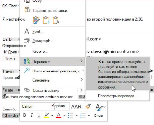Toggle Bold formatting
The height and width of the screenshot is (125, 154).
pos(25,115)
